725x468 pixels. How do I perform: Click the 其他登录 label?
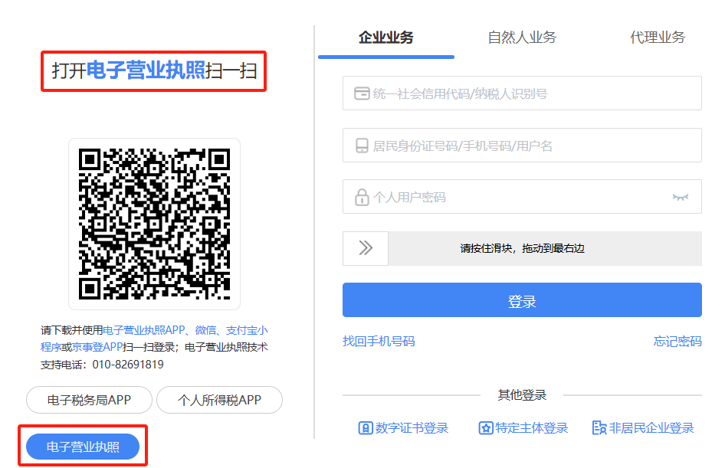pos(522,395)
